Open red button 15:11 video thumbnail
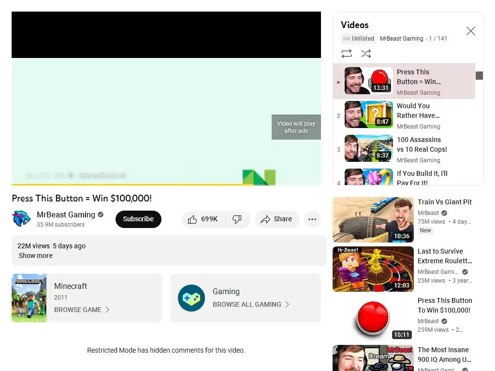The width and height of the screenshot is (495, 371). point(373,318)
